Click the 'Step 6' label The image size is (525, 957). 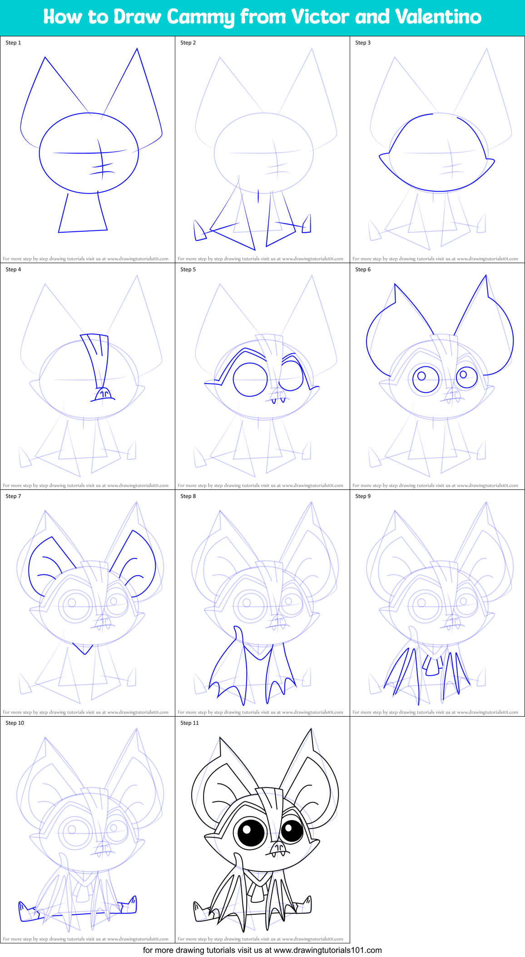363,269
